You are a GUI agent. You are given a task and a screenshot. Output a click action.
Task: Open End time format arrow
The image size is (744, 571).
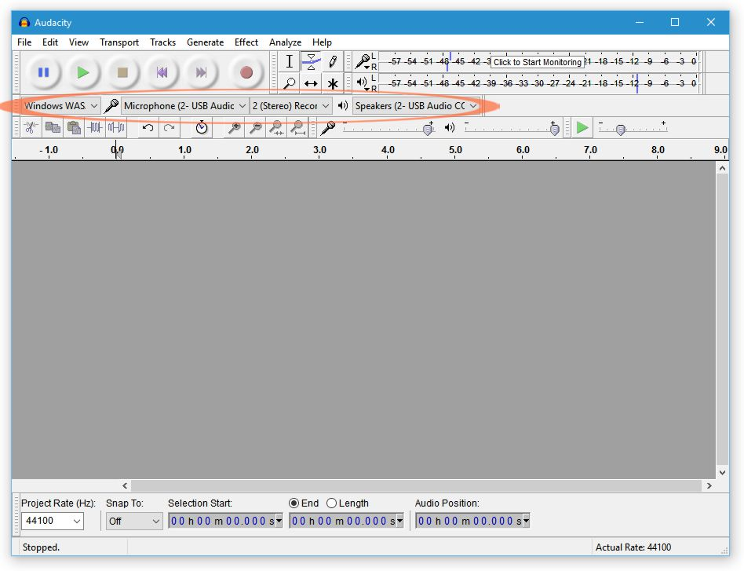coord(400,521)
